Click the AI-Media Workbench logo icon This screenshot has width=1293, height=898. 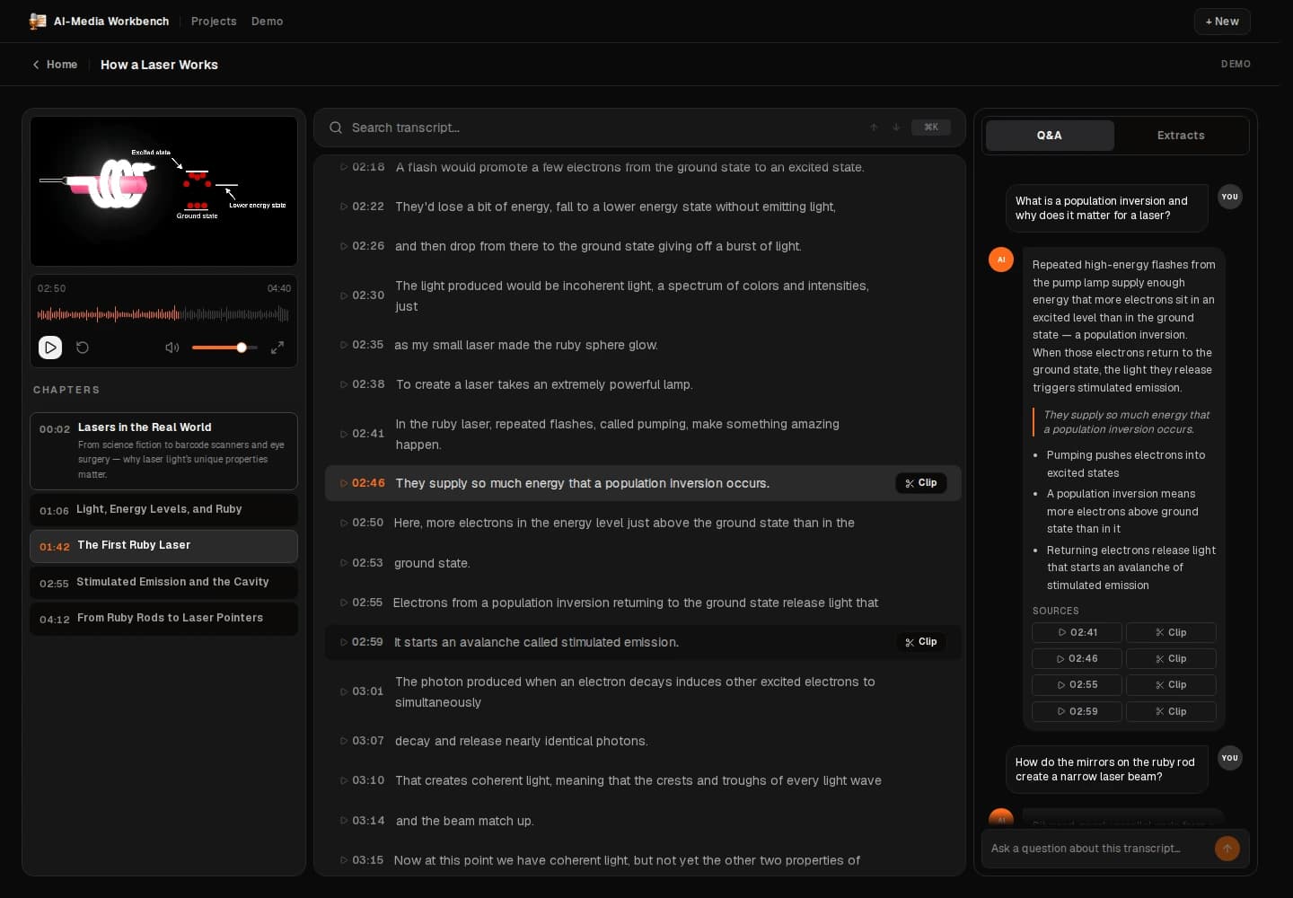pos(38,21)
